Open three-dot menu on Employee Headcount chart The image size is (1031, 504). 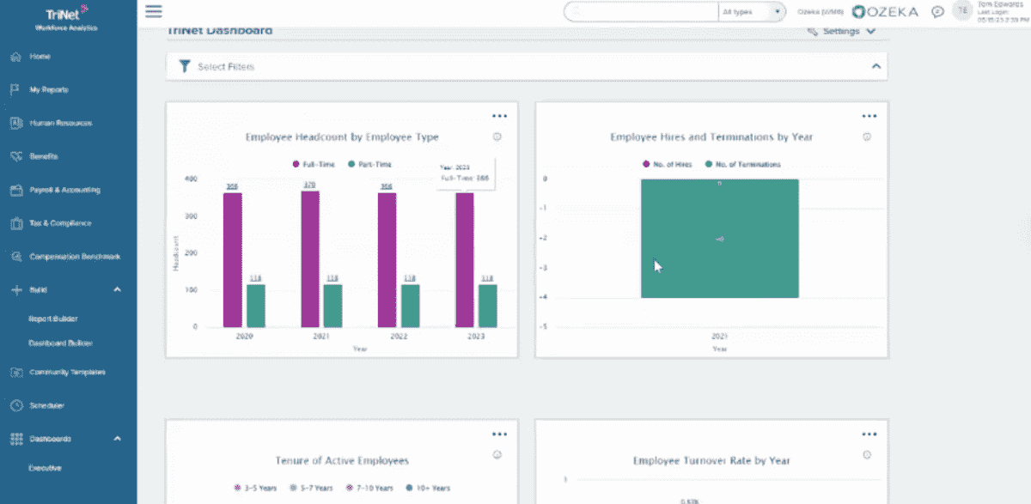(499, 116)
